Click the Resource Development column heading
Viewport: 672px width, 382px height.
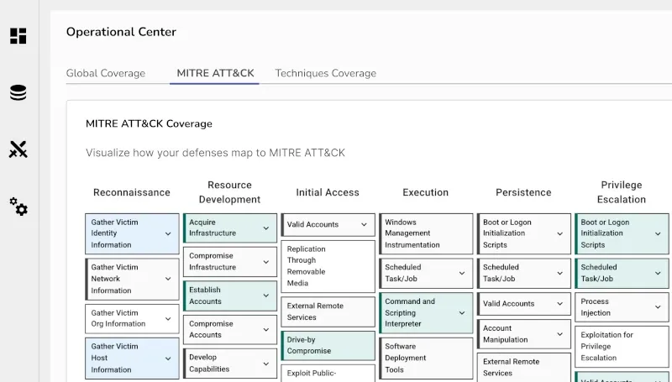pyautogui.click(x=229, y=192)
